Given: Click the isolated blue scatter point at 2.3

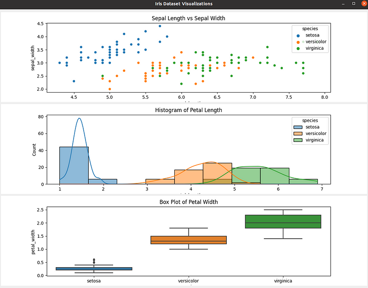Looking at the screenshot, I should coord(74,81).
